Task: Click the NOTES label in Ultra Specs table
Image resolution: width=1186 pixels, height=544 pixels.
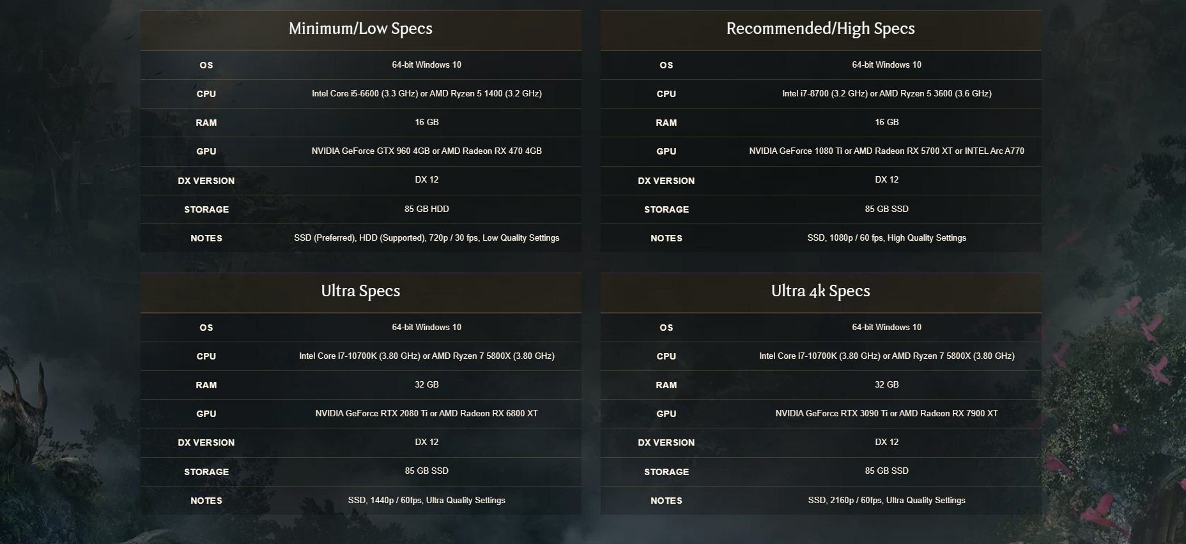Action: point(206,501)
